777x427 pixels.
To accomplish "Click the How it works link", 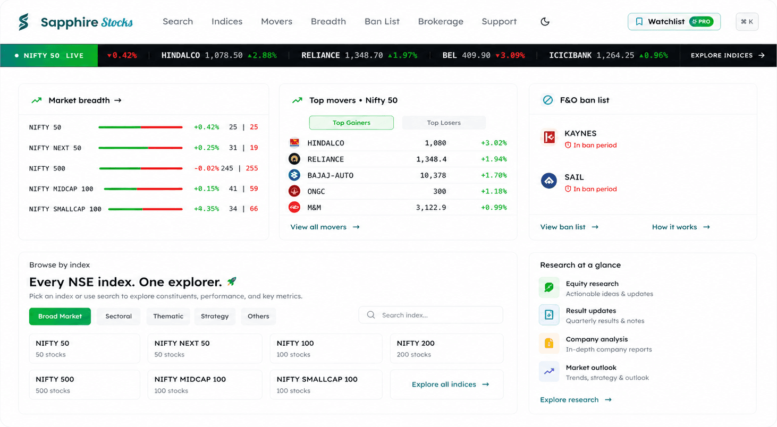I will (x=681, y=227).
